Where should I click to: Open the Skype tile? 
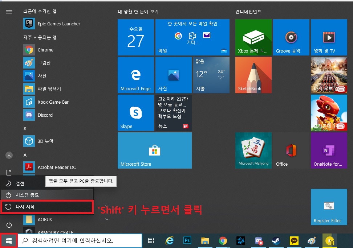click(136, 113)
